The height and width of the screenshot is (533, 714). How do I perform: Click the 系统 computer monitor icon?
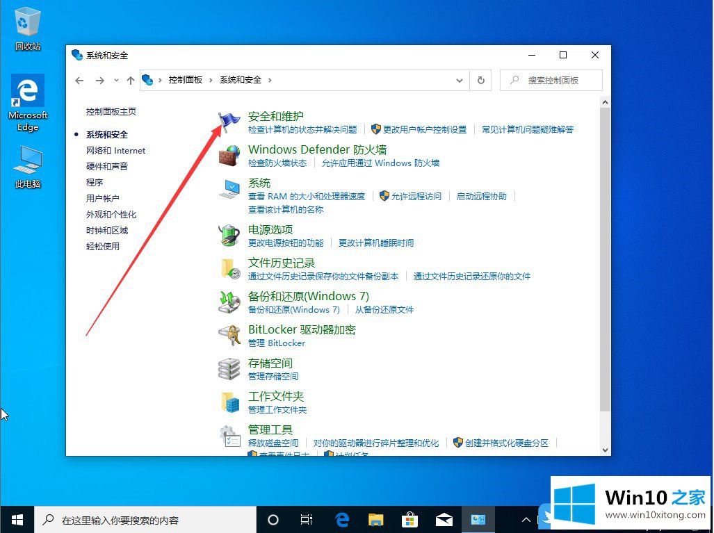229,189
